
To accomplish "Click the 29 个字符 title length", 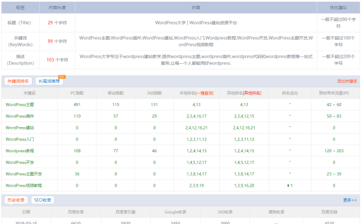I will (57, 23).
